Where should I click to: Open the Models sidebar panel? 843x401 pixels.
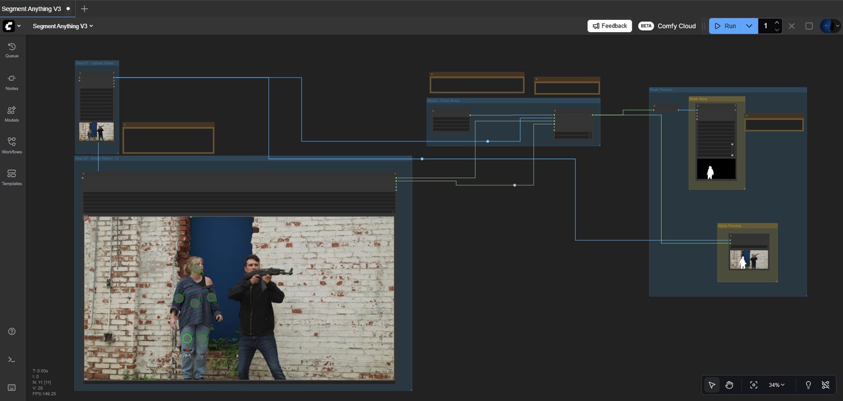(12, 114)
